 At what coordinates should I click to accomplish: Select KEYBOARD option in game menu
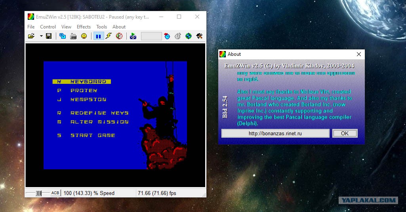click(x=82, y=81)
